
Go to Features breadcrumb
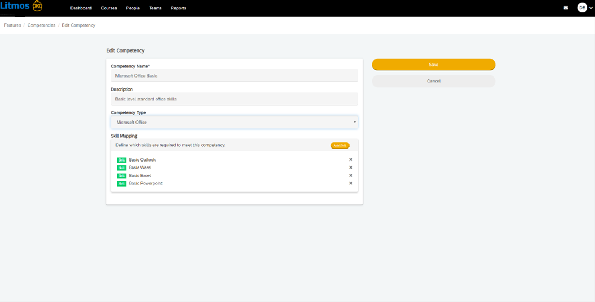[x=12, y=25]
